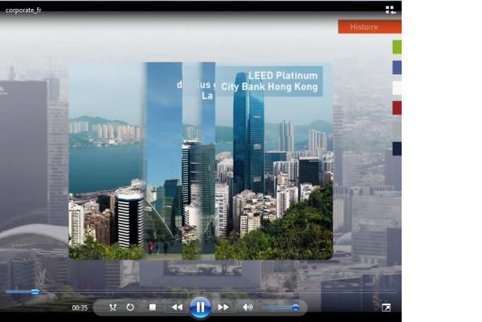Enter full screen with corner icon

tap(386, 308)
